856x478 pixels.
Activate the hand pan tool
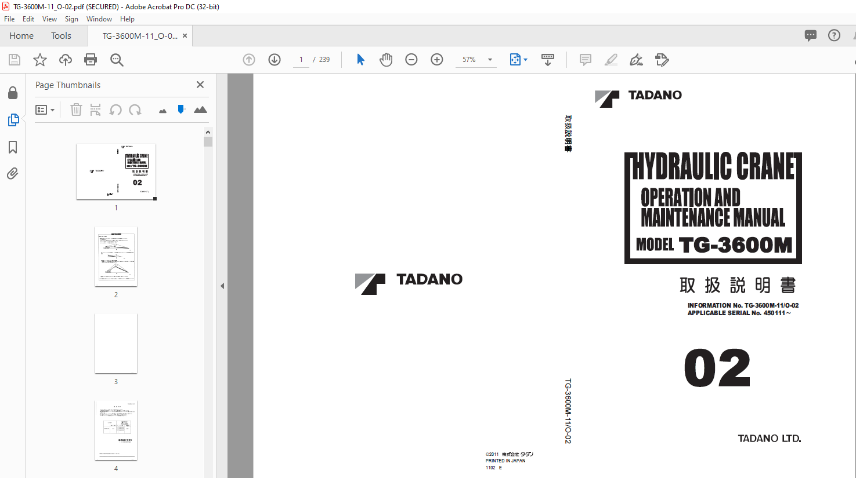(386, 60)
